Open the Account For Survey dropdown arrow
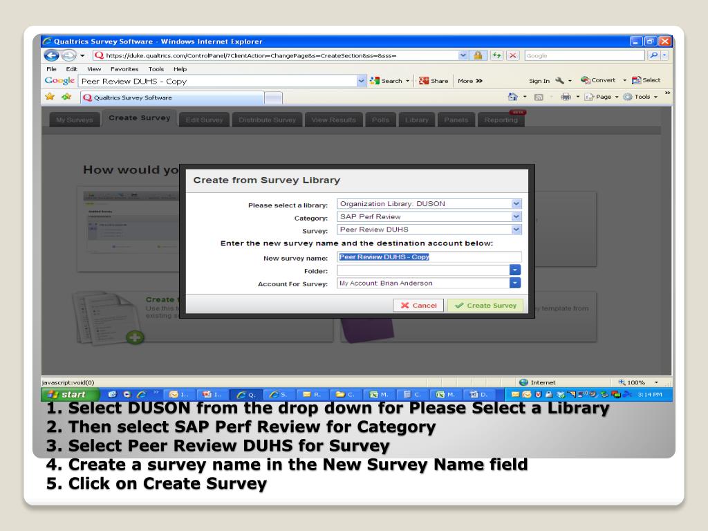The width and height of the screenshot is (708, 531). [515, 283]
